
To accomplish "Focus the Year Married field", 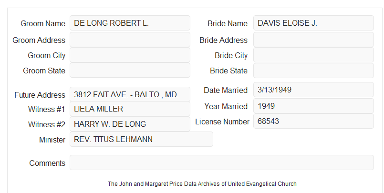I will pyautogui.click(x=313, y=106).
